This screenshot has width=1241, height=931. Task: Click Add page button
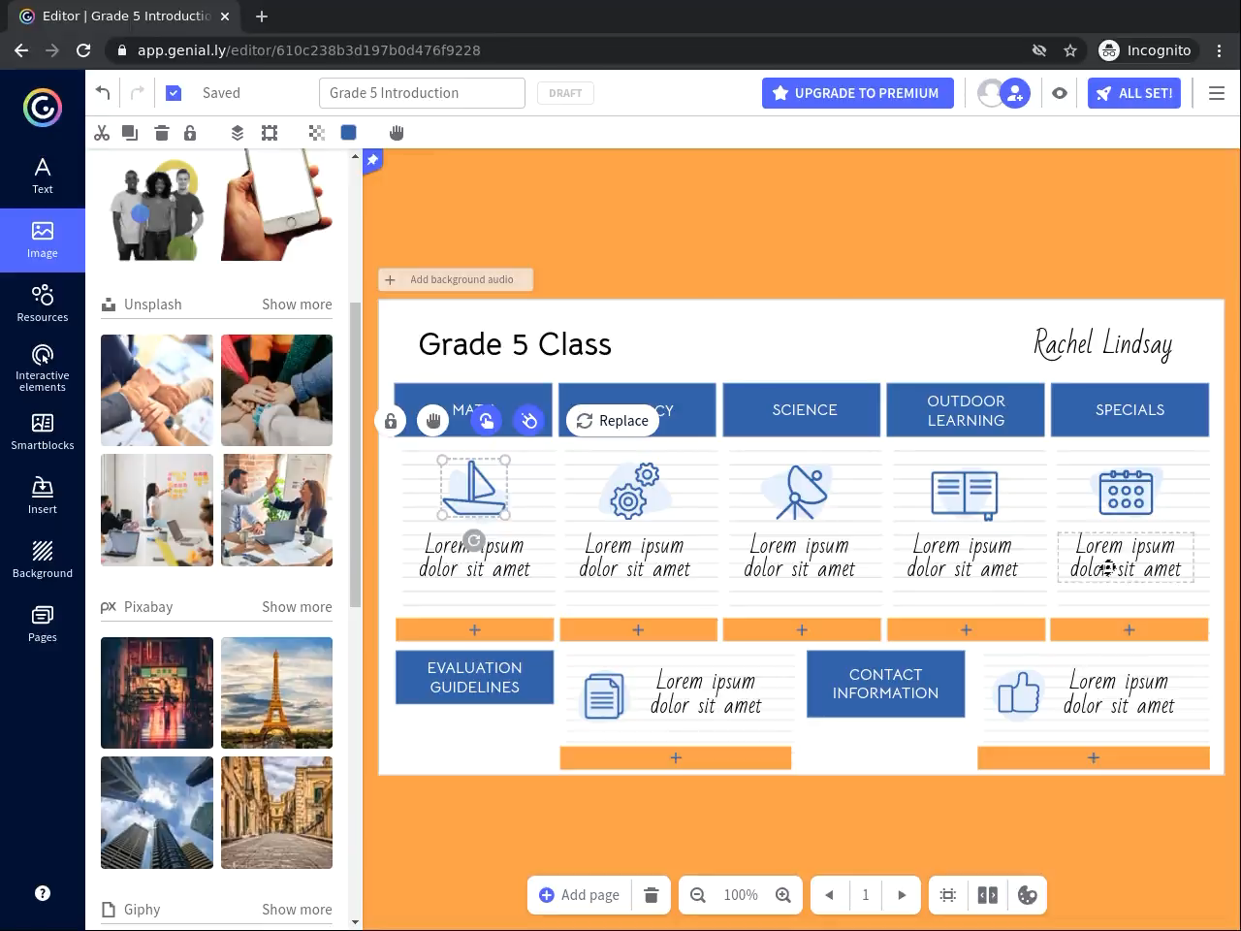(x=579, y=895)
